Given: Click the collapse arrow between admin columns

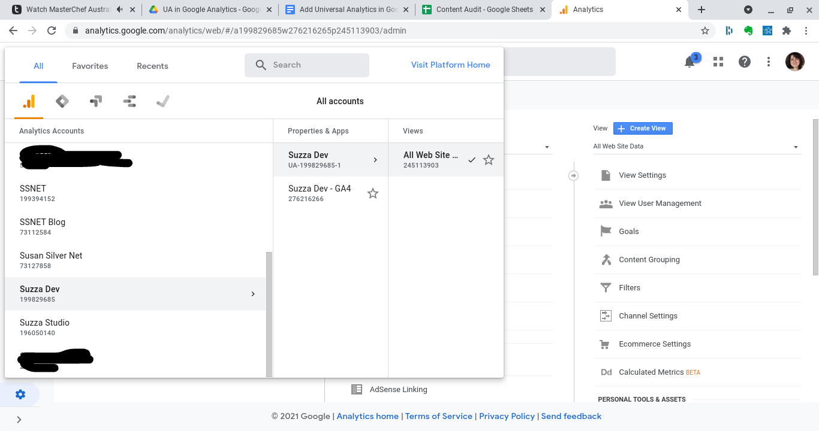Looking at the screenshot, I should [x=574, y=175].
